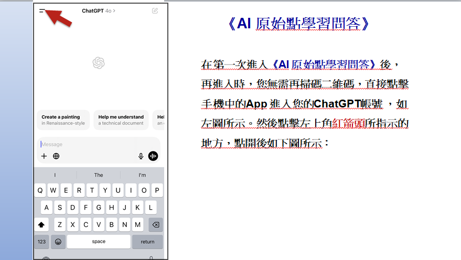Tap the K key on keyboard

(x=137, y=208)
